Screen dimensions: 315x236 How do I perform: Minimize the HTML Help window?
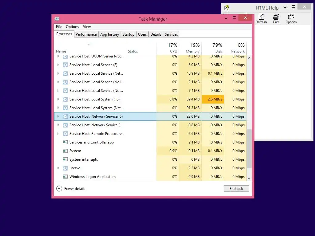(285, 7)
